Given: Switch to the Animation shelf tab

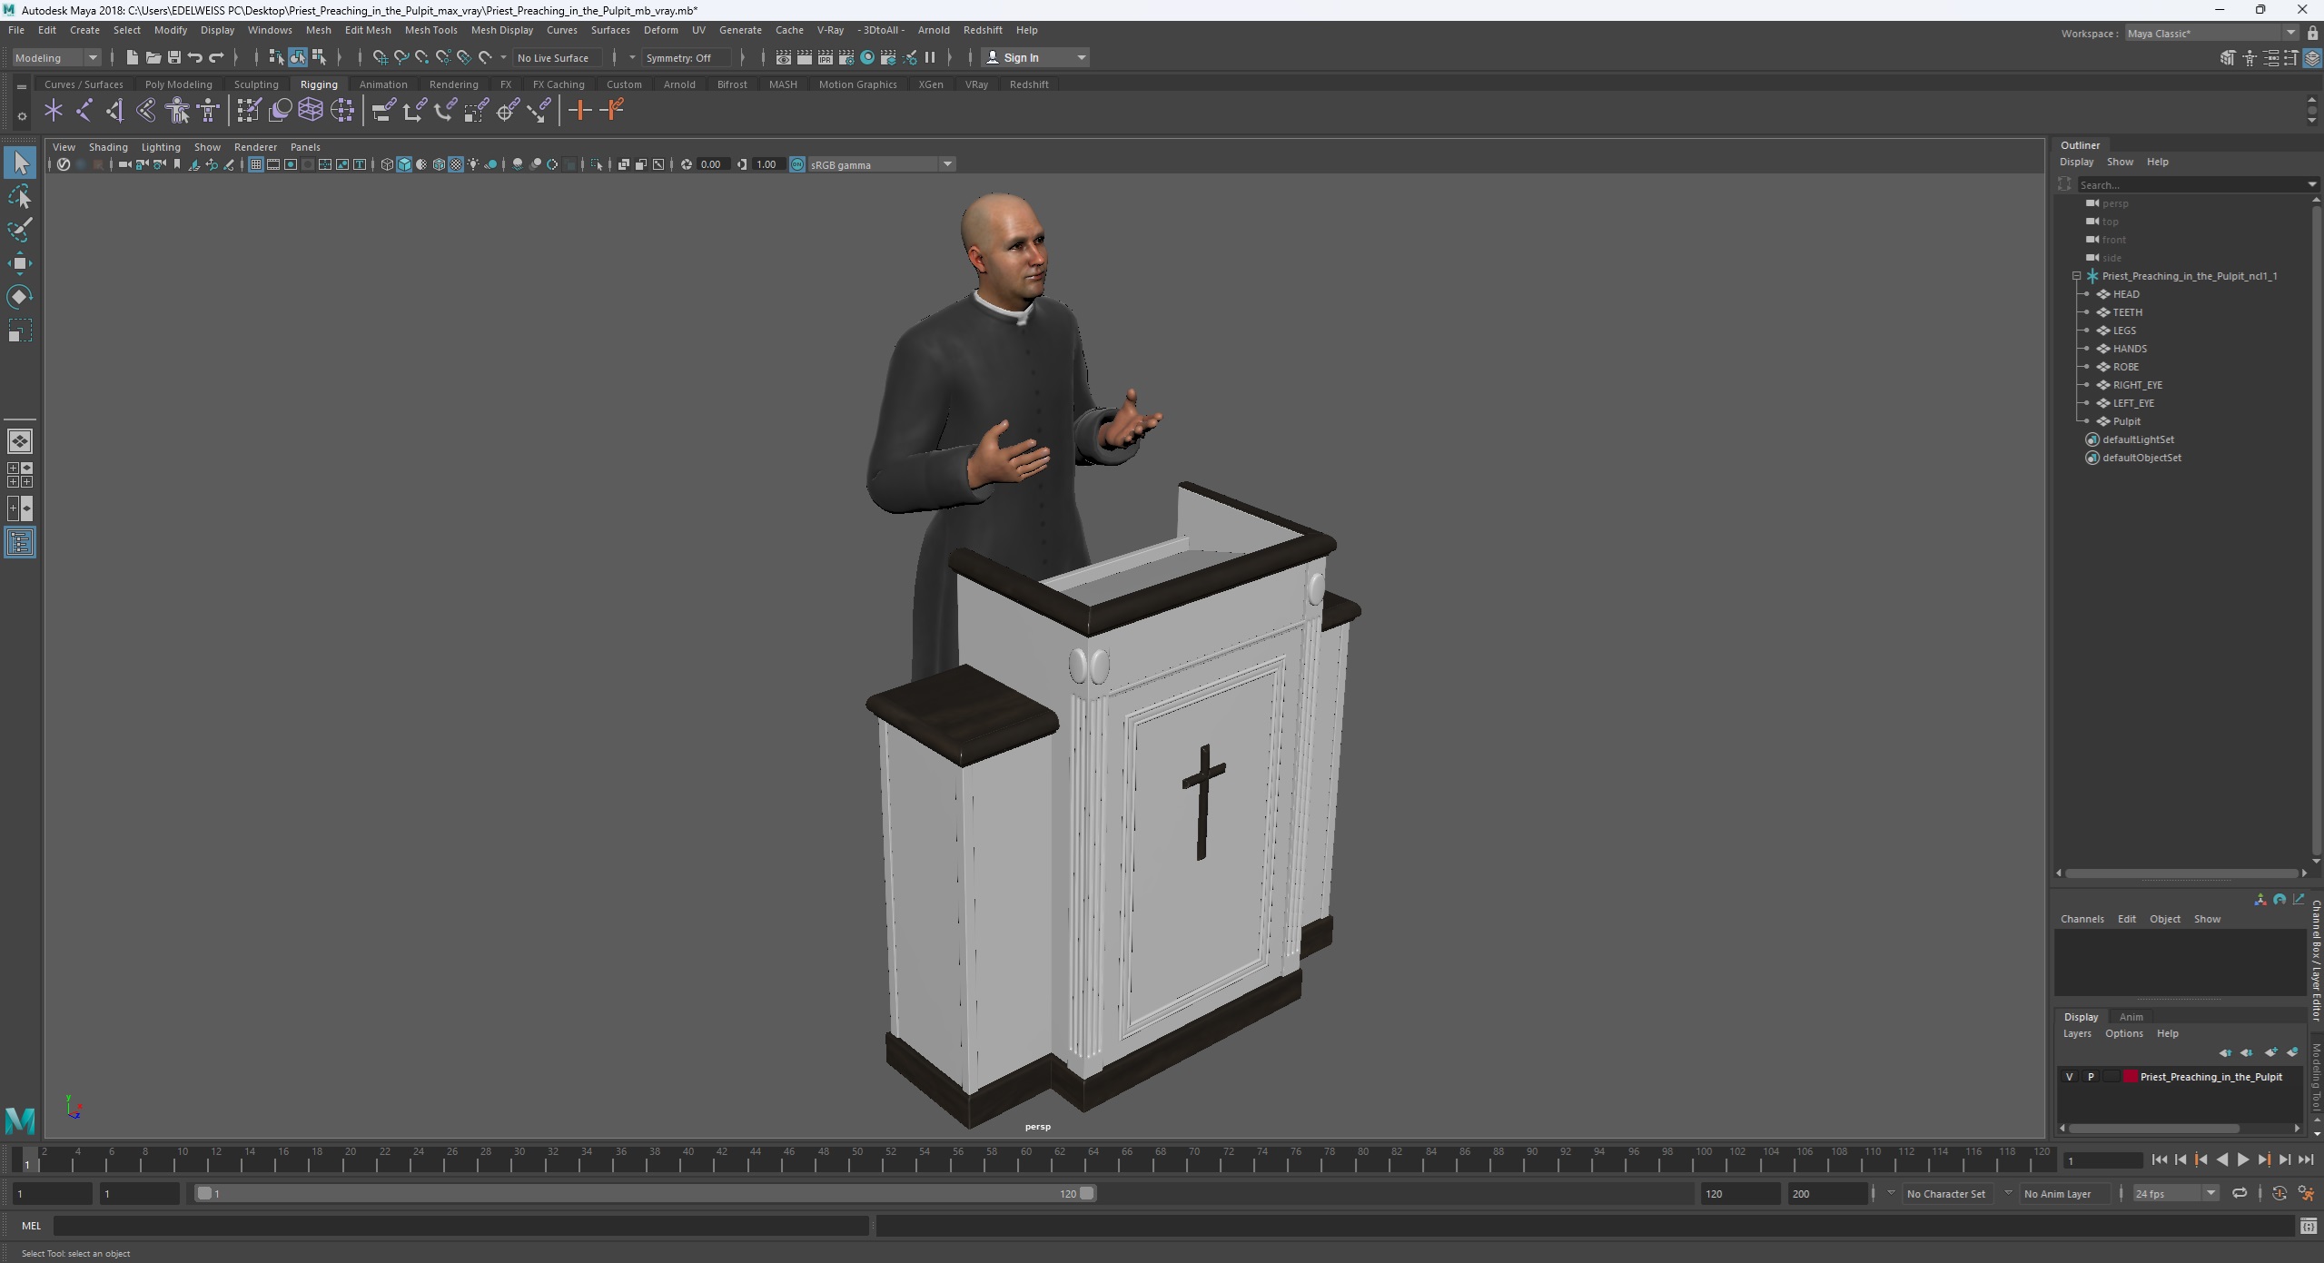Looking at the screenshot, I should 382,84.
